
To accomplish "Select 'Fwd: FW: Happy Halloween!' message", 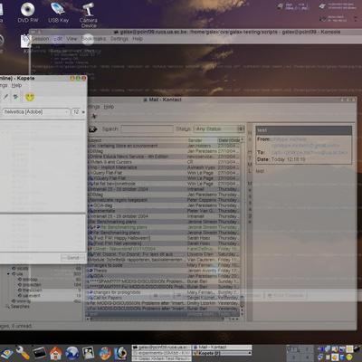I will [x=164, y=238].
